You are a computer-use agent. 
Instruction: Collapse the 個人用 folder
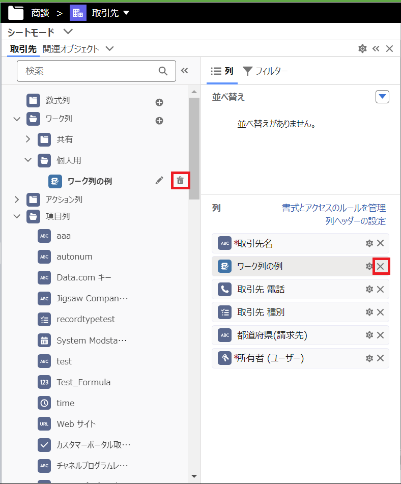[28, 160]
